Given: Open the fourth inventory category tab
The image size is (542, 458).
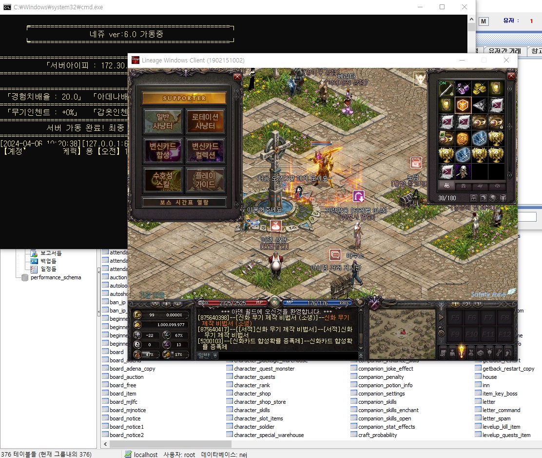Looking at the screenshot, I should point(497,186).
